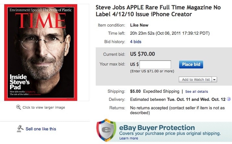Click the help icon next to delivery estimate
The height and width of the screenshot is (144, 232).
229,99
